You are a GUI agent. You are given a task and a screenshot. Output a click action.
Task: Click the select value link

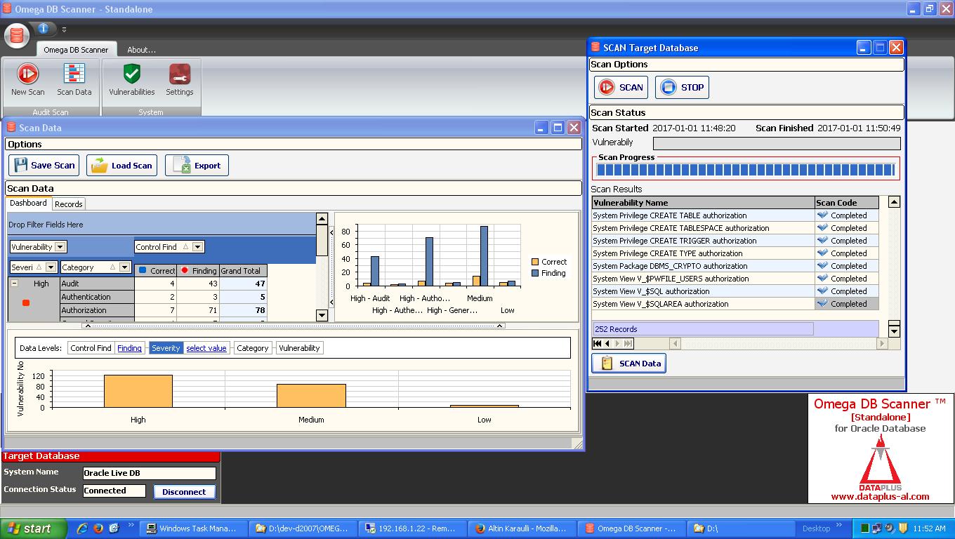tap(206, 348)
